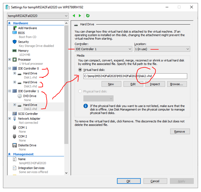Open the virtual machine name dropdown

38,16
